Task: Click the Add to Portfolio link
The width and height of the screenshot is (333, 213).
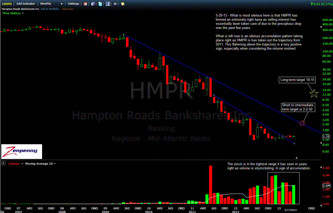Action: click(x=50, y=9)
